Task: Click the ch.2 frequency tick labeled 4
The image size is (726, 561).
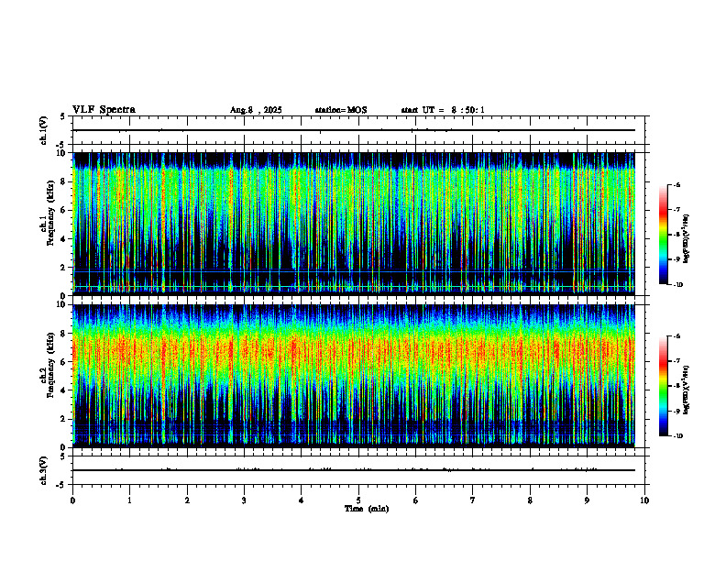Action: click(65, 390)
